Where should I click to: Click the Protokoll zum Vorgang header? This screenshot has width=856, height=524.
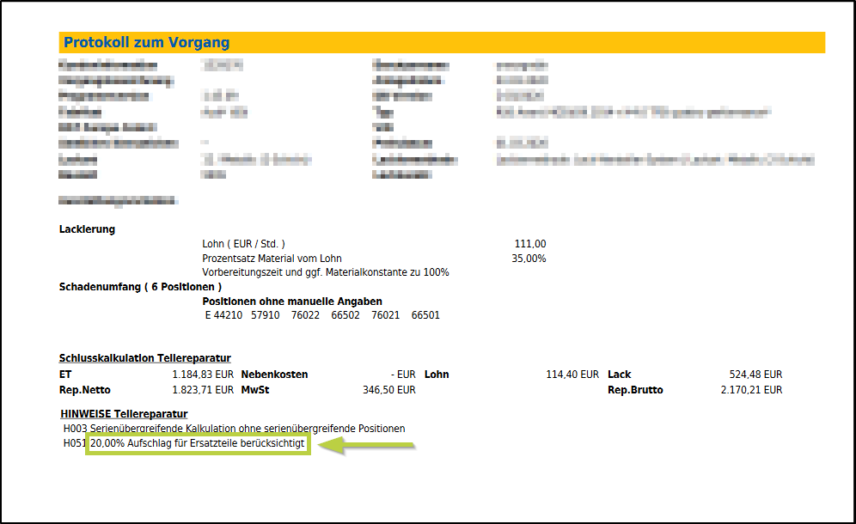click(146, 43)
